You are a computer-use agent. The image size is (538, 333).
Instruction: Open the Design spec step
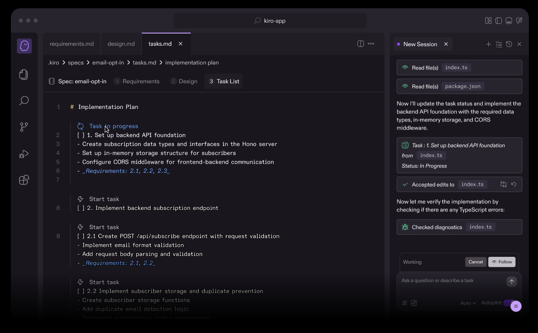pos(184,81)
